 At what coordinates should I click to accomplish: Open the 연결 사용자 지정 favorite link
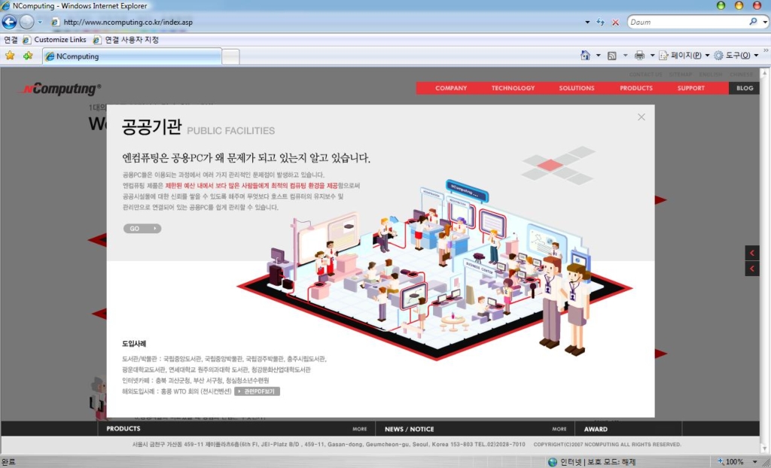tap(126, 40)
